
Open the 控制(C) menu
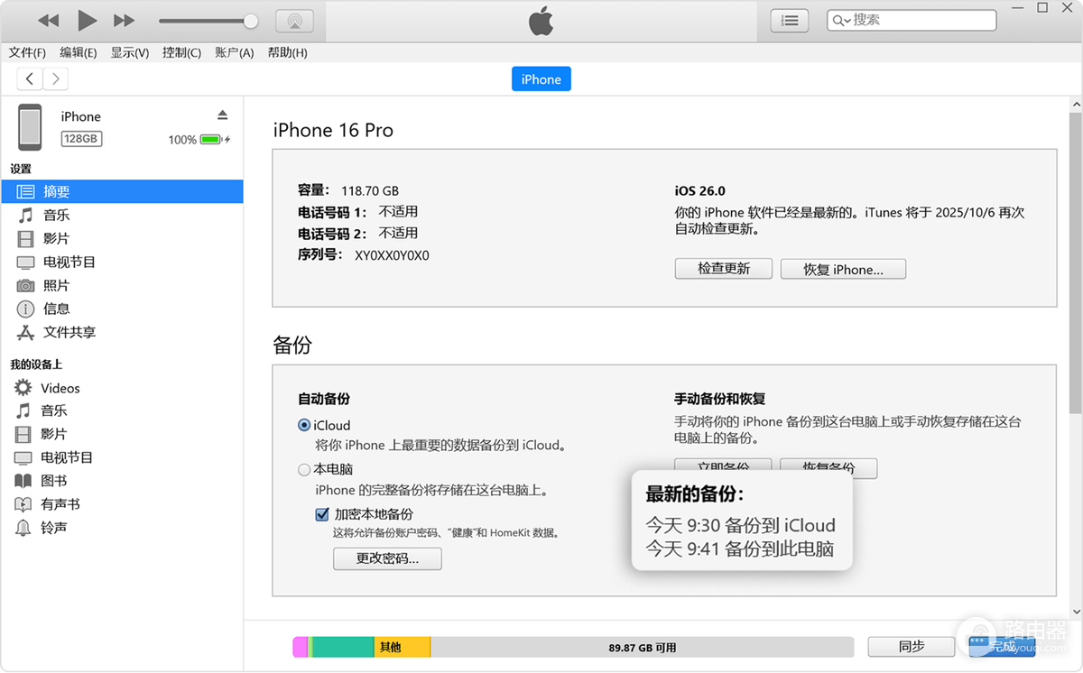pos(181,52)
